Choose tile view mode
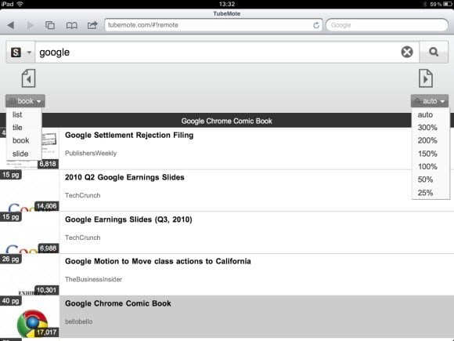The image size is (454, 341). (x=17, y=128)
